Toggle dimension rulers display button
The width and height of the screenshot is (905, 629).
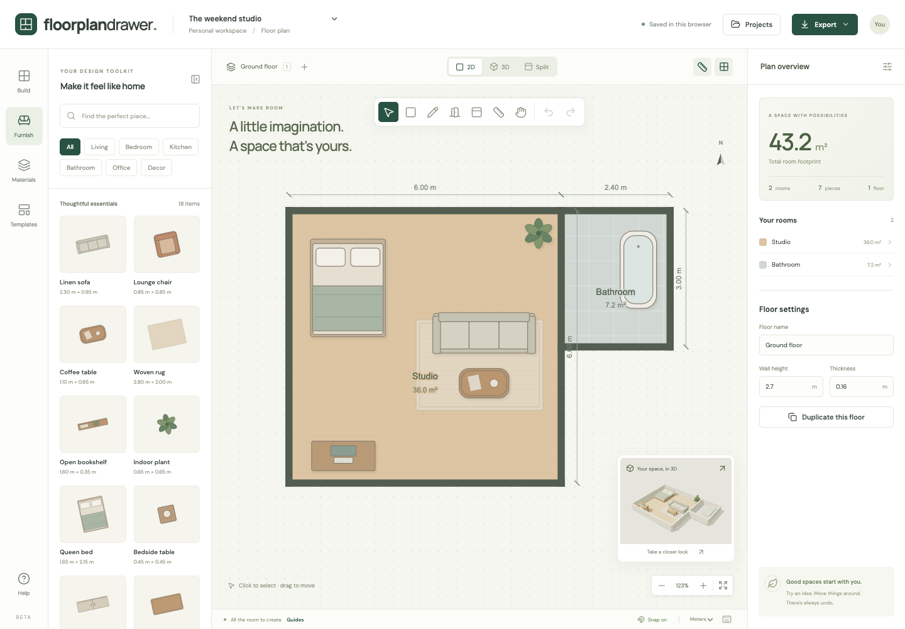coord(703,67)
